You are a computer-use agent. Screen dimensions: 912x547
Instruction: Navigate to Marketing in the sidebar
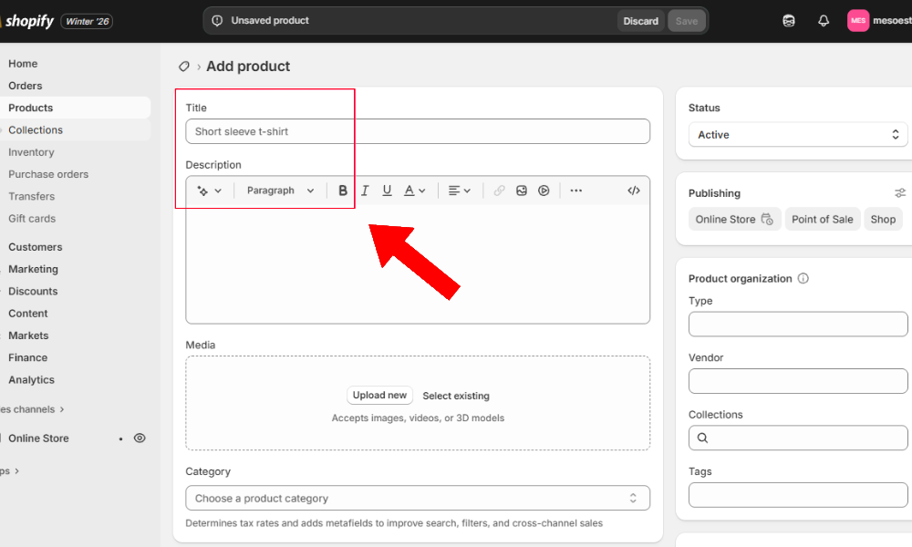[x=33, y=269]
